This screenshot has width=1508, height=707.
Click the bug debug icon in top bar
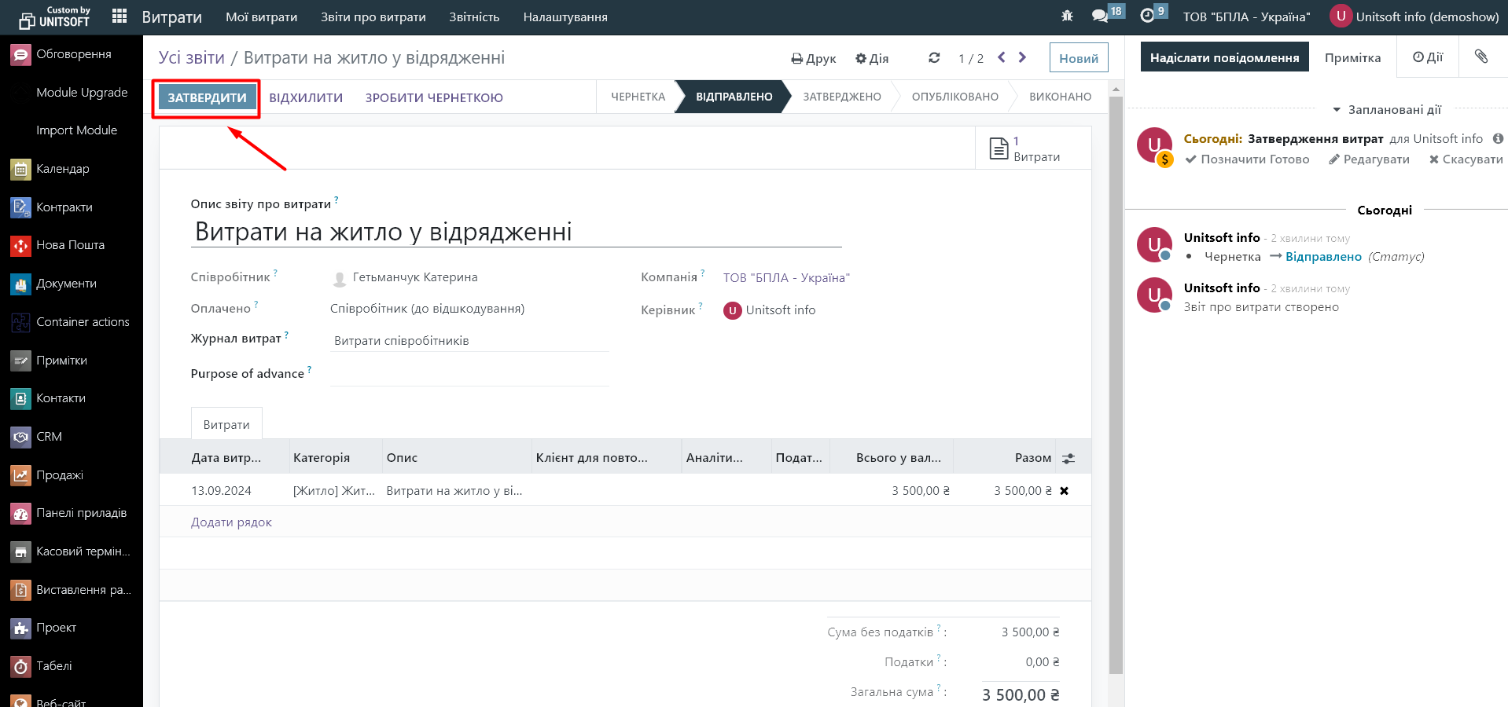tap(1067, 16)
